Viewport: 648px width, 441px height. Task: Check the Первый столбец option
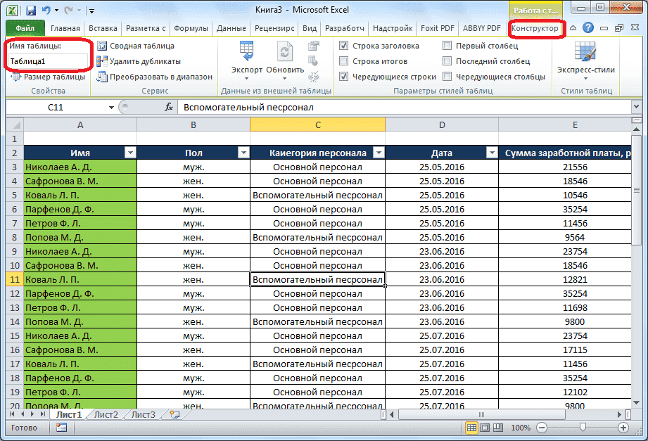[446, 44]
